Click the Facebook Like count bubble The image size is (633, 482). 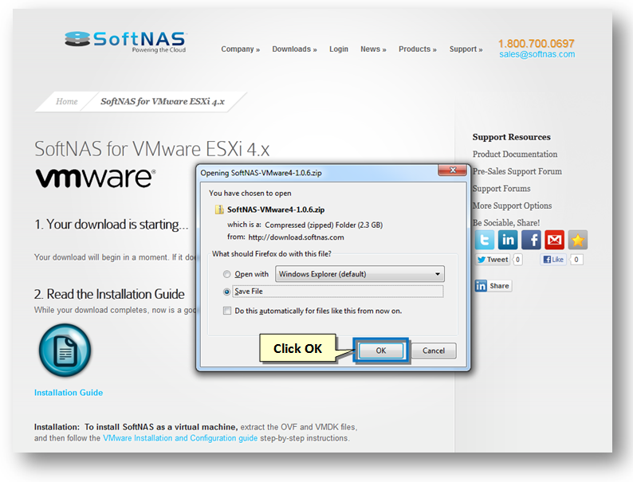tap(576, 260)
